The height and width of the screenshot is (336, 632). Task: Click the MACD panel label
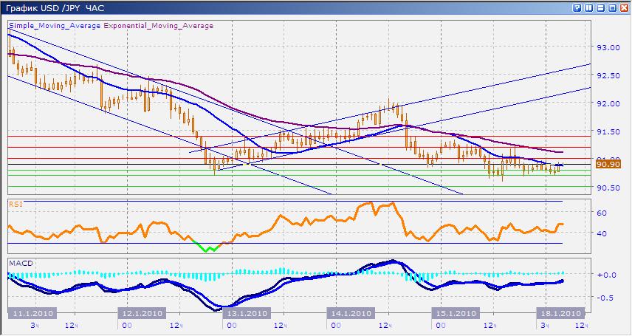[18, 262]
